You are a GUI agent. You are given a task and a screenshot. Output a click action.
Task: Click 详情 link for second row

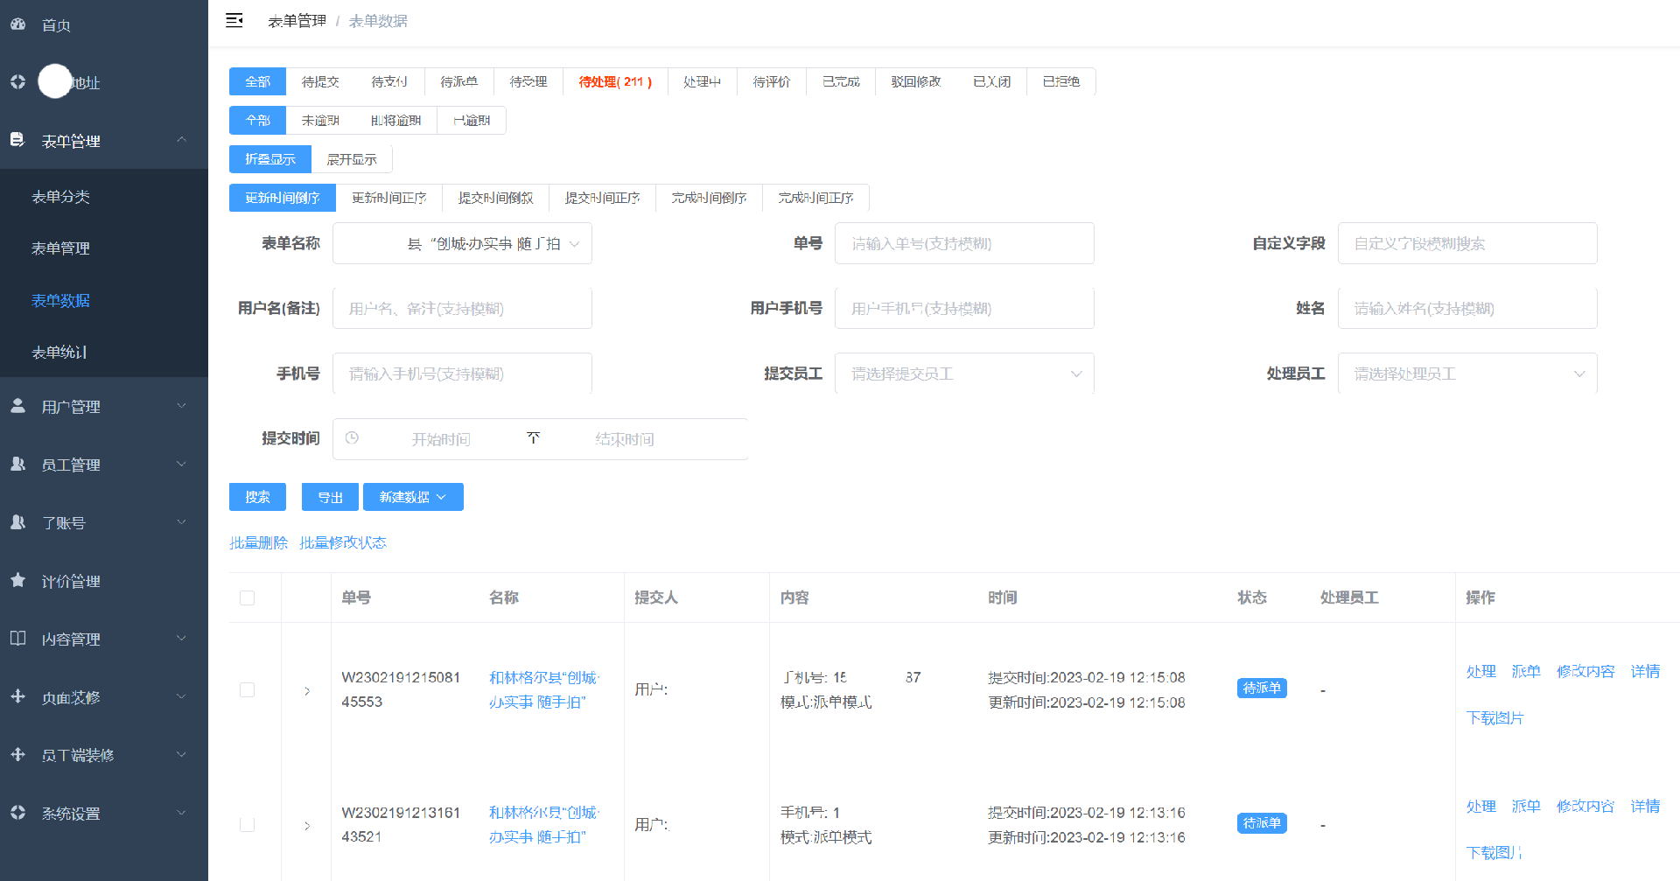(x=1645, y=806)
